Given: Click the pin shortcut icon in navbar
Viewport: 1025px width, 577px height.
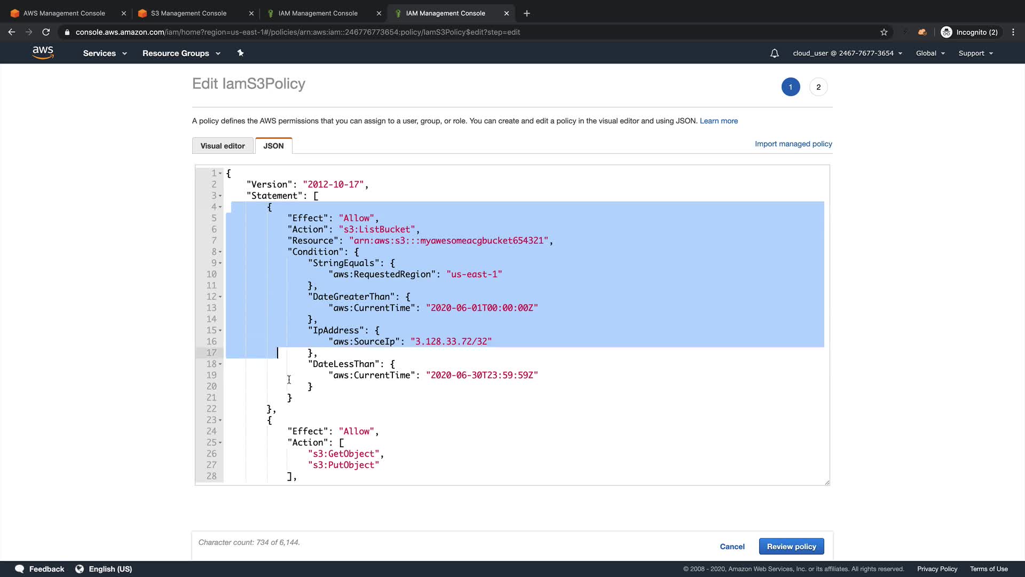Looking at the screenshot, I should coord(240,53).
